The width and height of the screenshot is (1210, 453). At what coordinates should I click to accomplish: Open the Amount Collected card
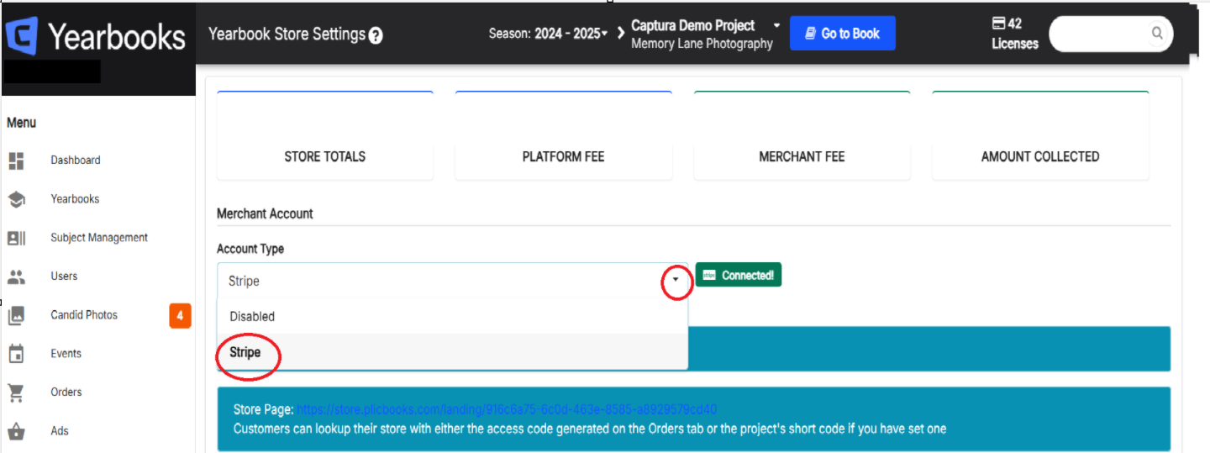pyautogui.click(x=1040, y=136)
